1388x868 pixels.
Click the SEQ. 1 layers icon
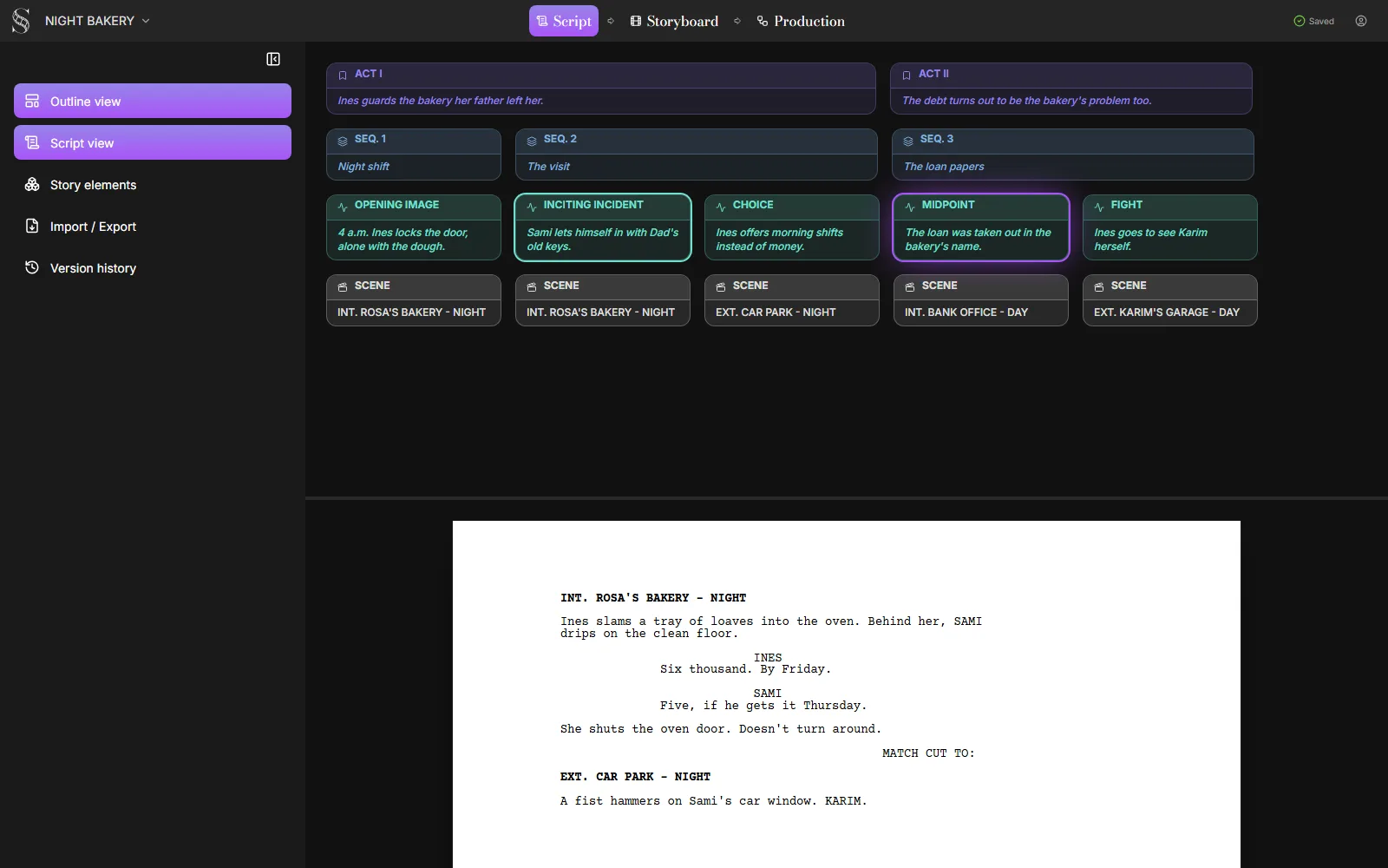pos(343,141)
